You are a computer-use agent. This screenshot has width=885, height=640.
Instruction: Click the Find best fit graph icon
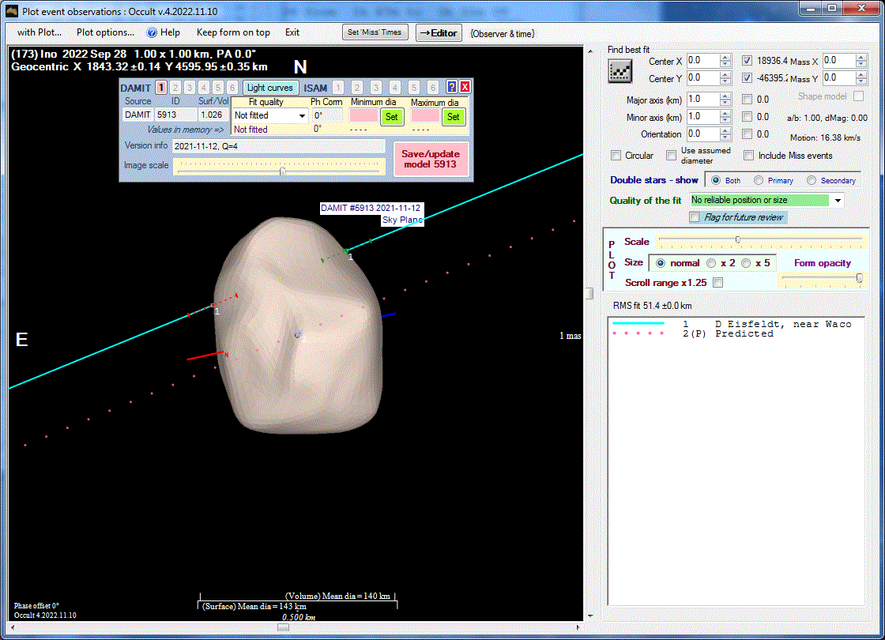tap(619, 71)
